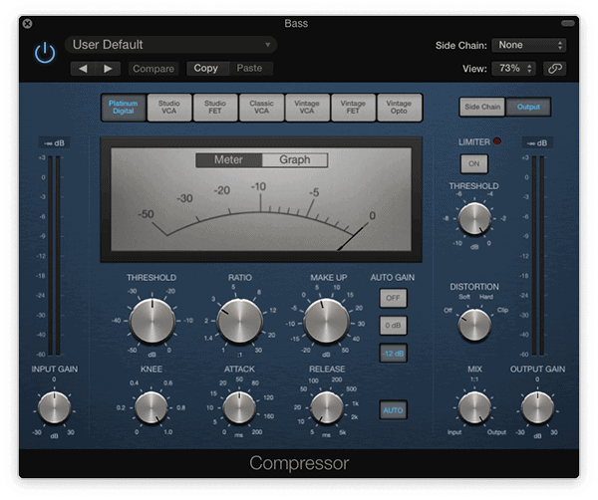Screen dimensions: 598x500
Task: Turn on the Limiter ON switch
Action: [x=473, y=163]
